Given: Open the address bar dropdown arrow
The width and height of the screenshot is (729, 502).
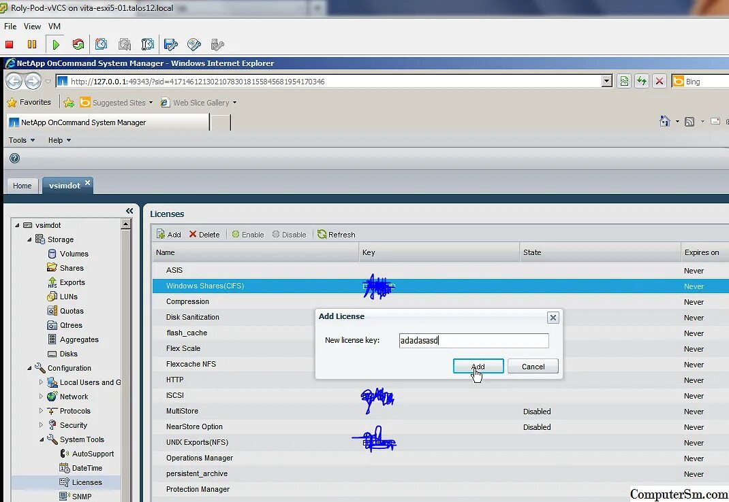Looking at the screenshot, I should [606, 81].
